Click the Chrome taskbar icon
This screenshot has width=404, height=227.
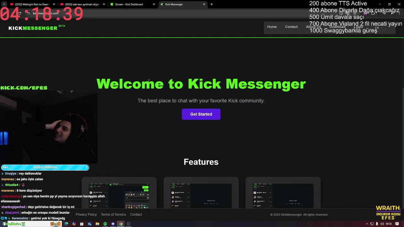tap(121, 224)
